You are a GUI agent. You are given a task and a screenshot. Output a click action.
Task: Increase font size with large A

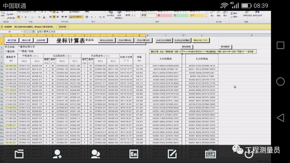pyautogui.click(x=42, y=12)
